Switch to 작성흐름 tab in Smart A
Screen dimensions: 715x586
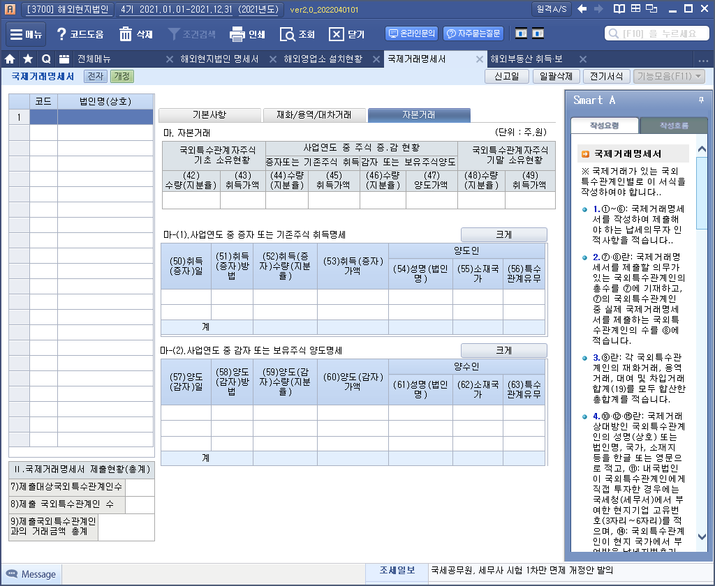[x=674, y=126]
